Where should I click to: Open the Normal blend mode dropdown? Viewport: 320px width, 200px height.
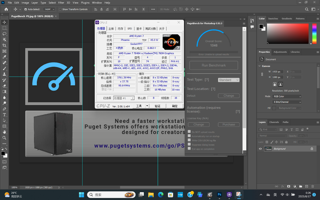(272, 136)
